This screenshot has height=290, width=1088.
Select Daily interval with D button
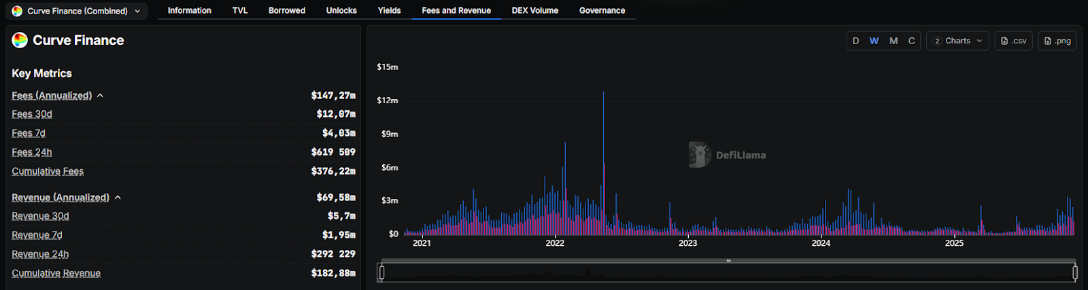coord(855,41)
